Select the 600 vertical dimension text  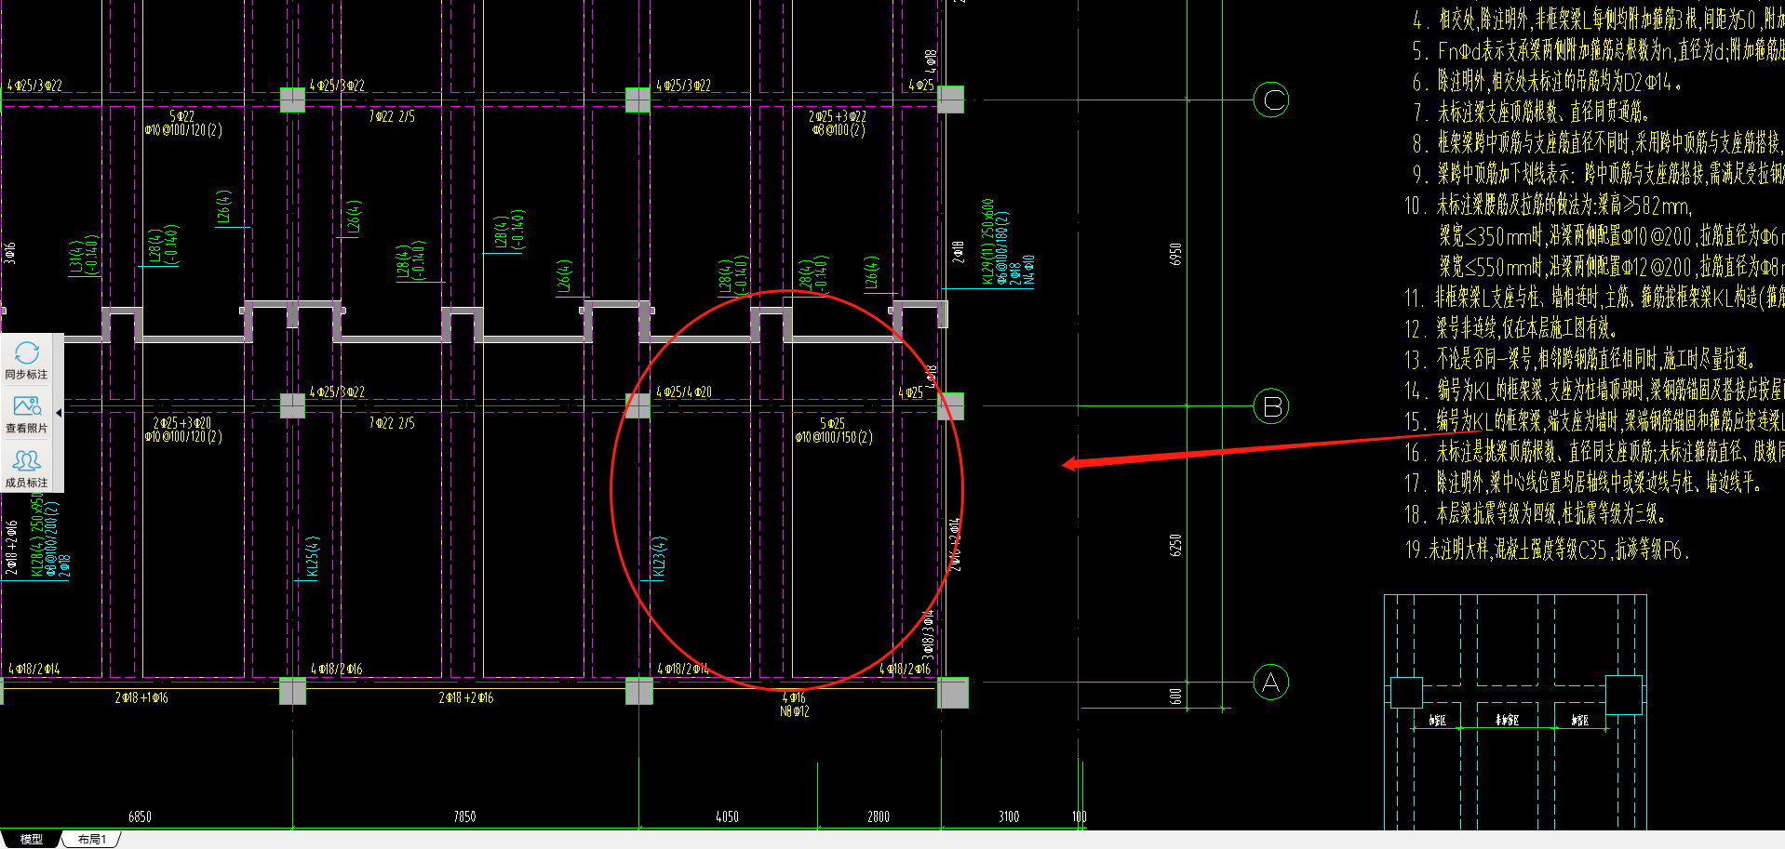pos(1175,696)
